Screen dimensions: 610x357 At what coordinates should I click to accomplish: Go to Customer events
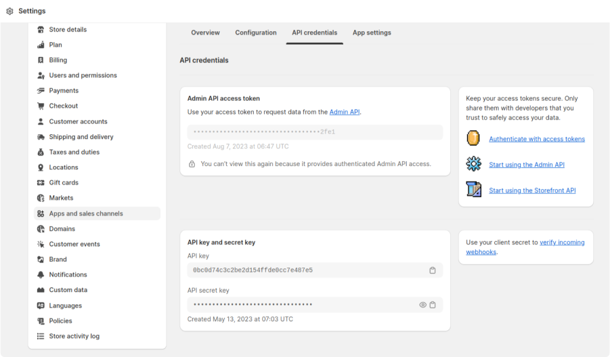tap(74, 244)
